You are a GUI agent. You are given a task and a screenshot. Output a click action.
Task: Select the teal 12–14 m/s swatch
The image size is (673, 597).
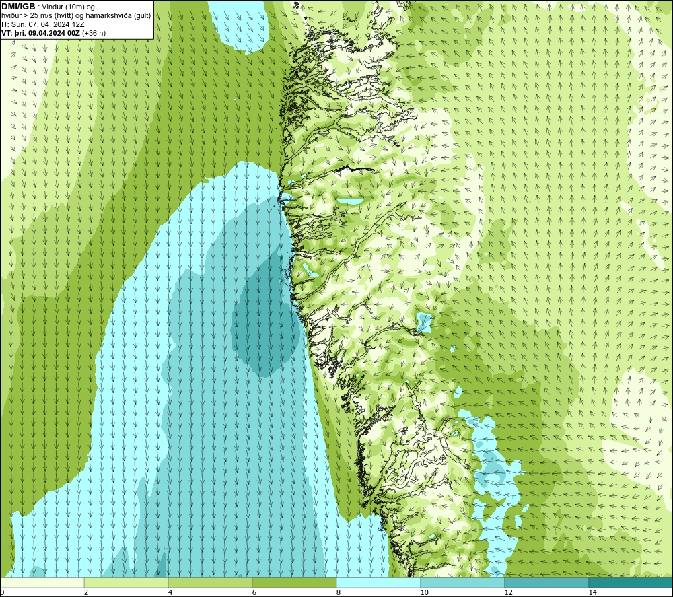point(546,582)
